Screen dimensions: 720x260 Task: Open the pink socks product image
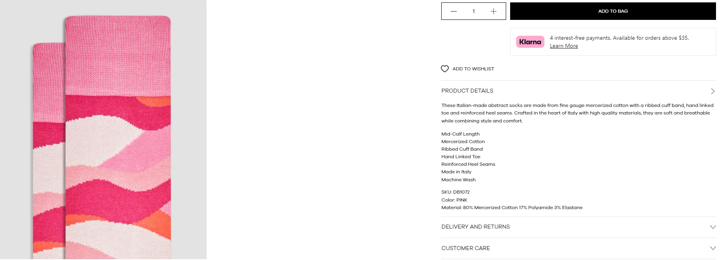(x=103, y=130)
